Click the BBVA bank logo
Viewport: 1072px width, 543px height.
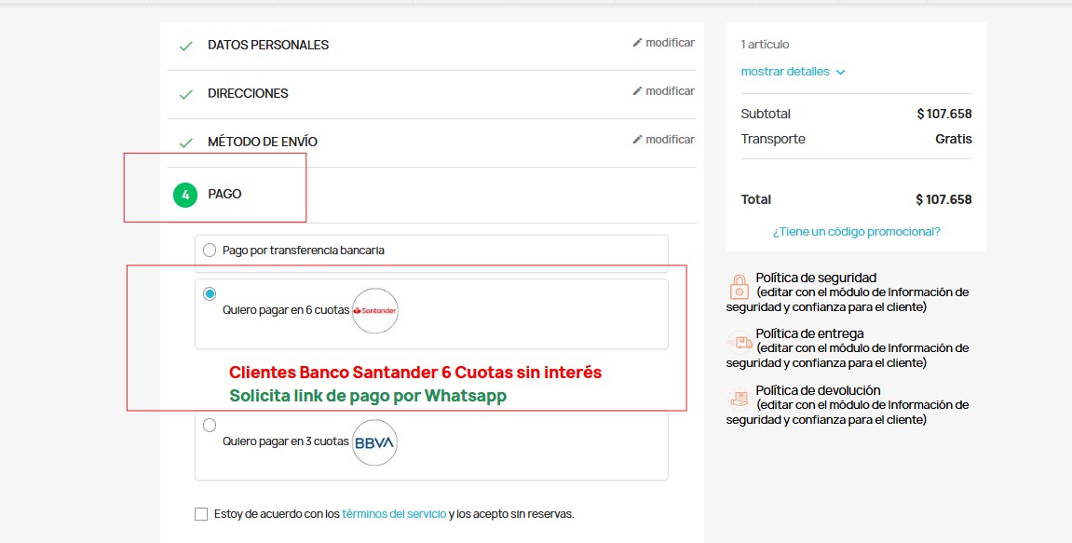point(375,442)
